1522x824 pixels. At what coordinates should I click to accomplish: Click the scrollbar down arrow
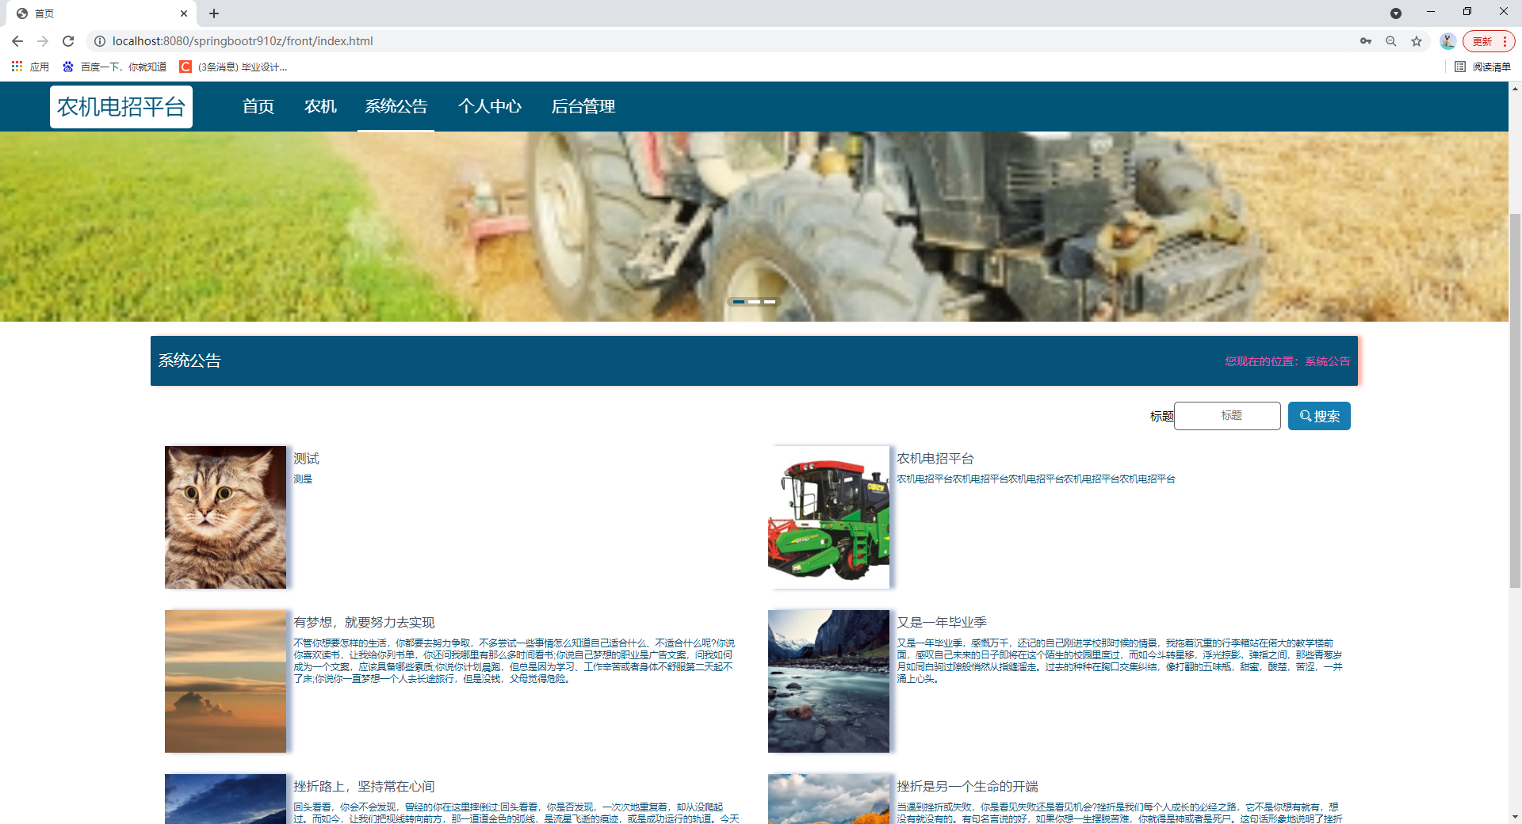pyautogui.click(x=1515, y=817)
